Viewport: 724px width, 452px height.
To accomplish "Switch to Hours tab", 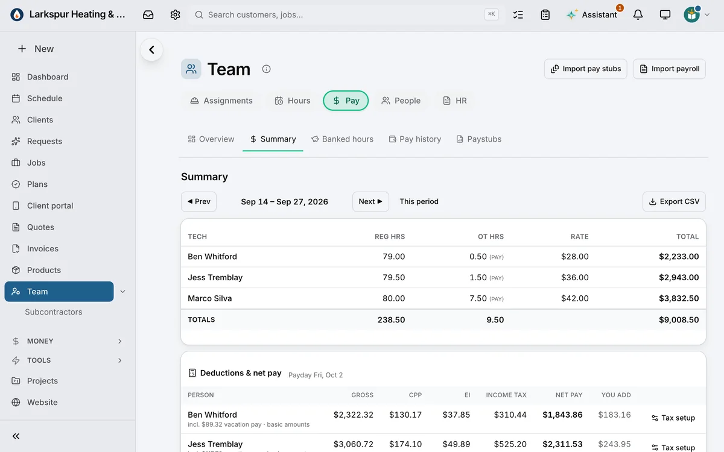I will coord(292,101).
